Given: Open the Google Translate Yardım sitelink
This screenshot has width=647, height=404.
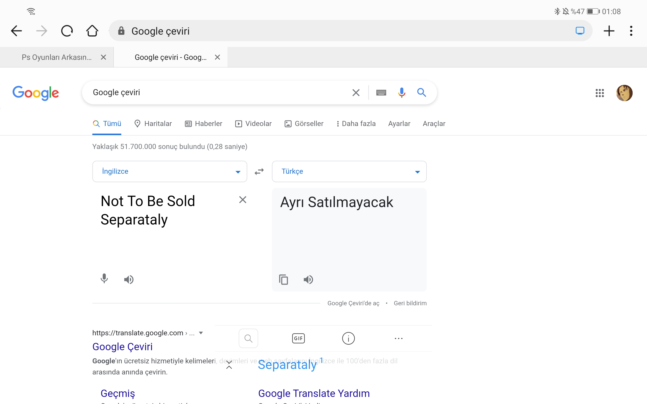Looking at the screenshot, I should point(314,393).
